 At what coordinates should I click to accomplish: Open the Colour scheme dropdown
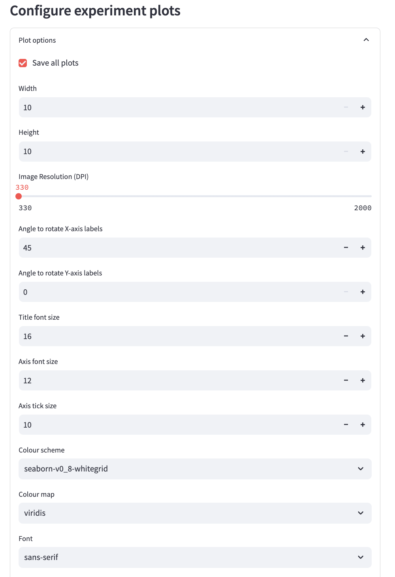[x=195, y=469]
